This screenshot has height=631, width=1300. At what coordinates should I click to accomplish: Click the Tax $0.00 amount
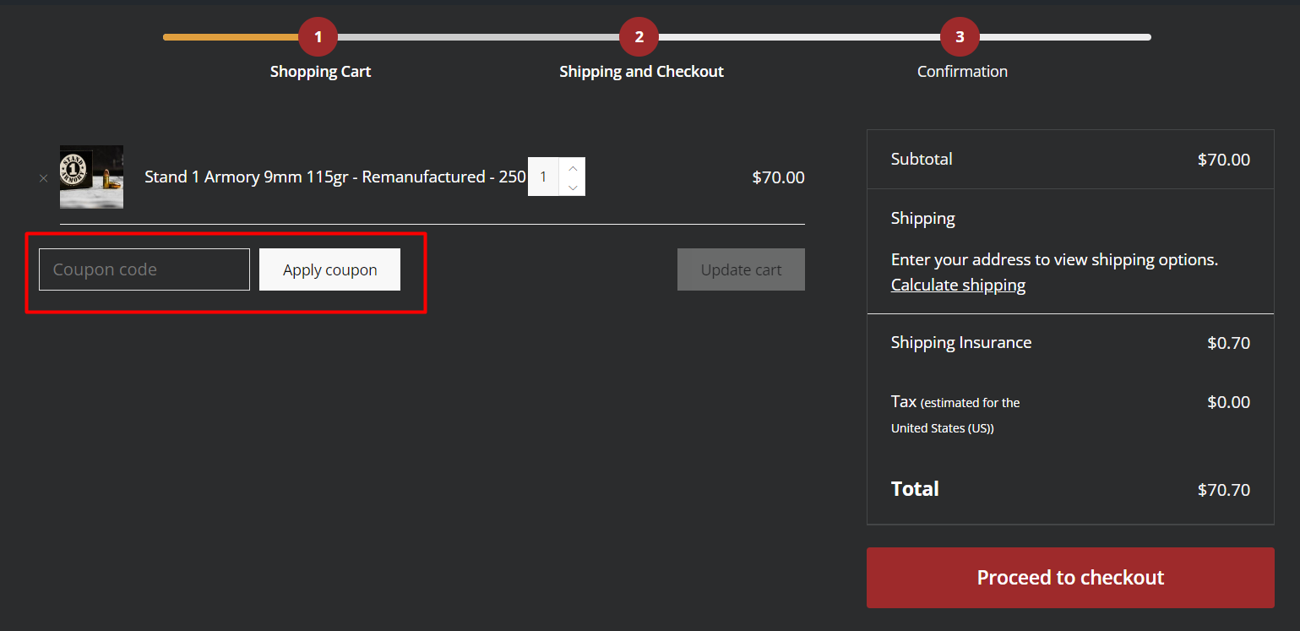(x=1228, y=402)
